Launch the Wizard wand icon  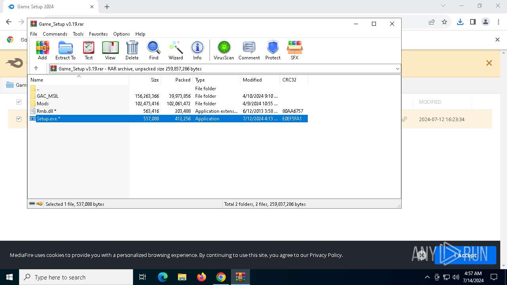coord(175,50)
